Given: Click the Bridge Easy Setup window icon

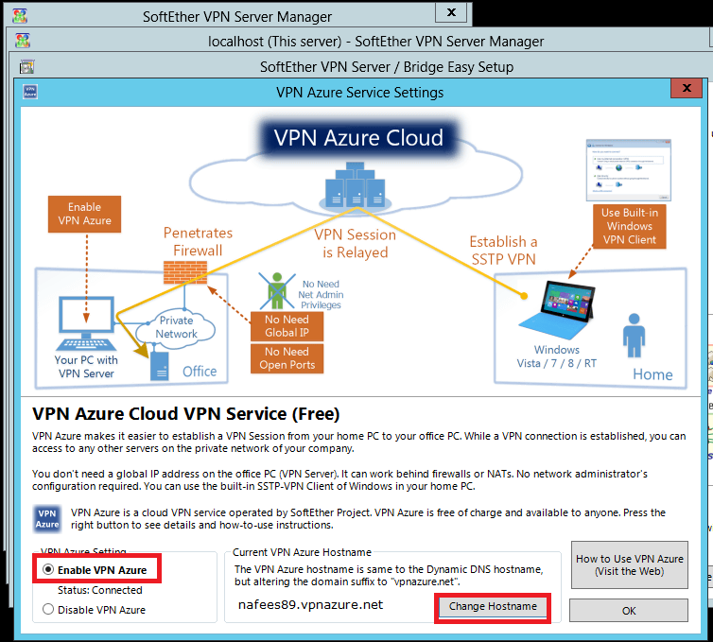Looking at the screenshot, I should (26, 67).
